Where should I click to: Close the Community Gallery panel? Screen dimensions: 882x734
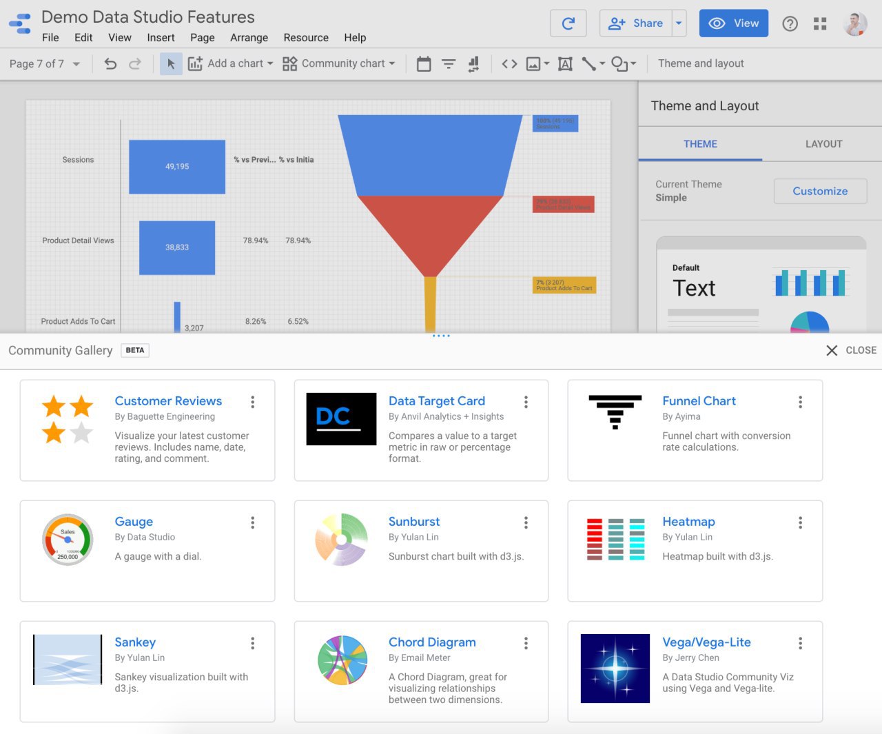coord(851,350)
